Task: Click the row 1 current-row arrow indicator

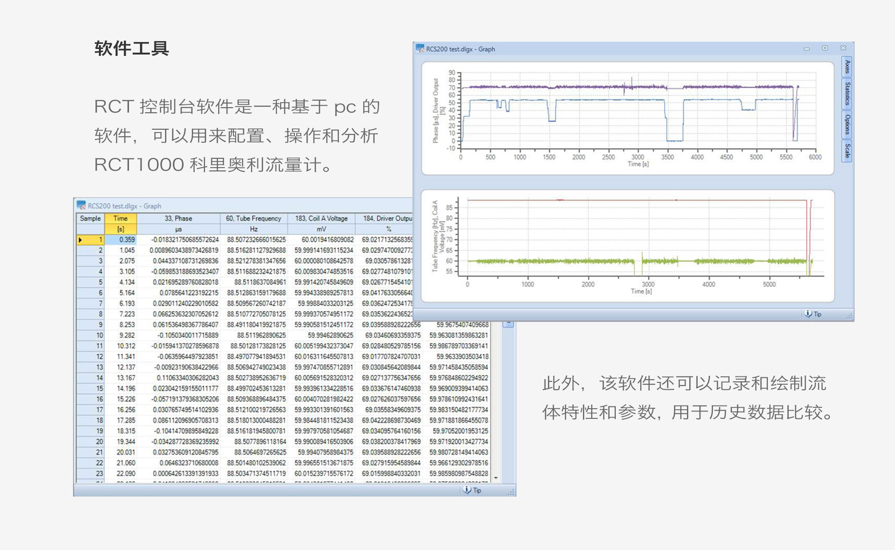Action: tap(80, 240)
